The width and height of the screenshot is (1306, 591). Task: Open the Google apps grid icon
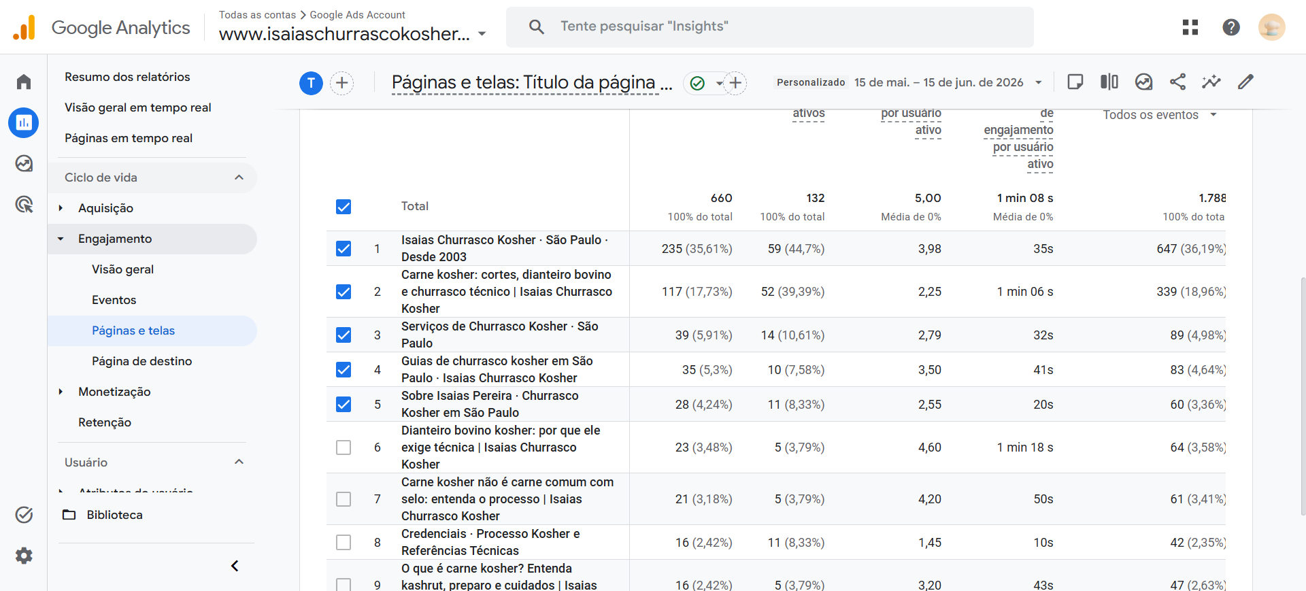pyautogui.click(x=1190, y=27)
